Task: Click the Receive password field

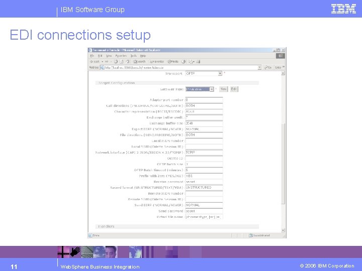Action: 204,182
